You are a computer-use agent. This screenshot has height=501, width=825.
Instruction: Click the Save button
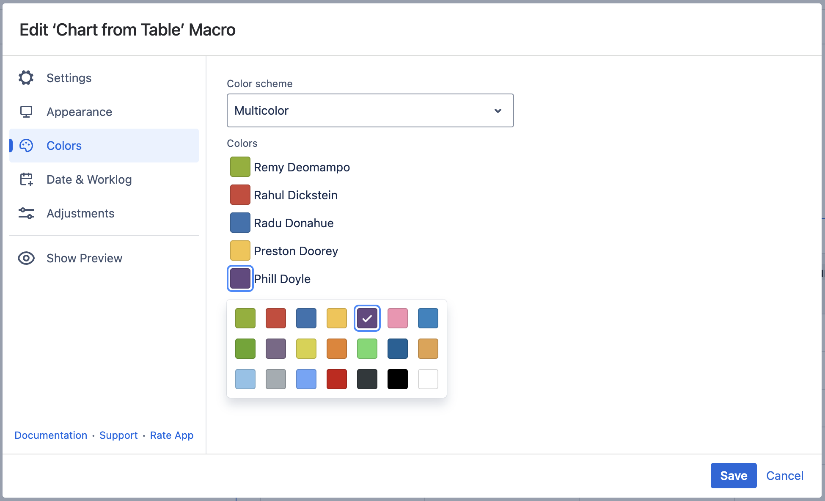tap(733, 476)
